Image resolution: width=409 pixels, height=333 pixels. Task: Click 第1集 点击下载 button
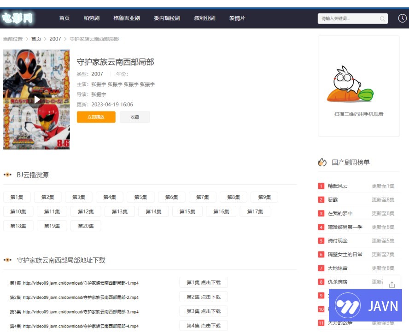click(203, 283)
